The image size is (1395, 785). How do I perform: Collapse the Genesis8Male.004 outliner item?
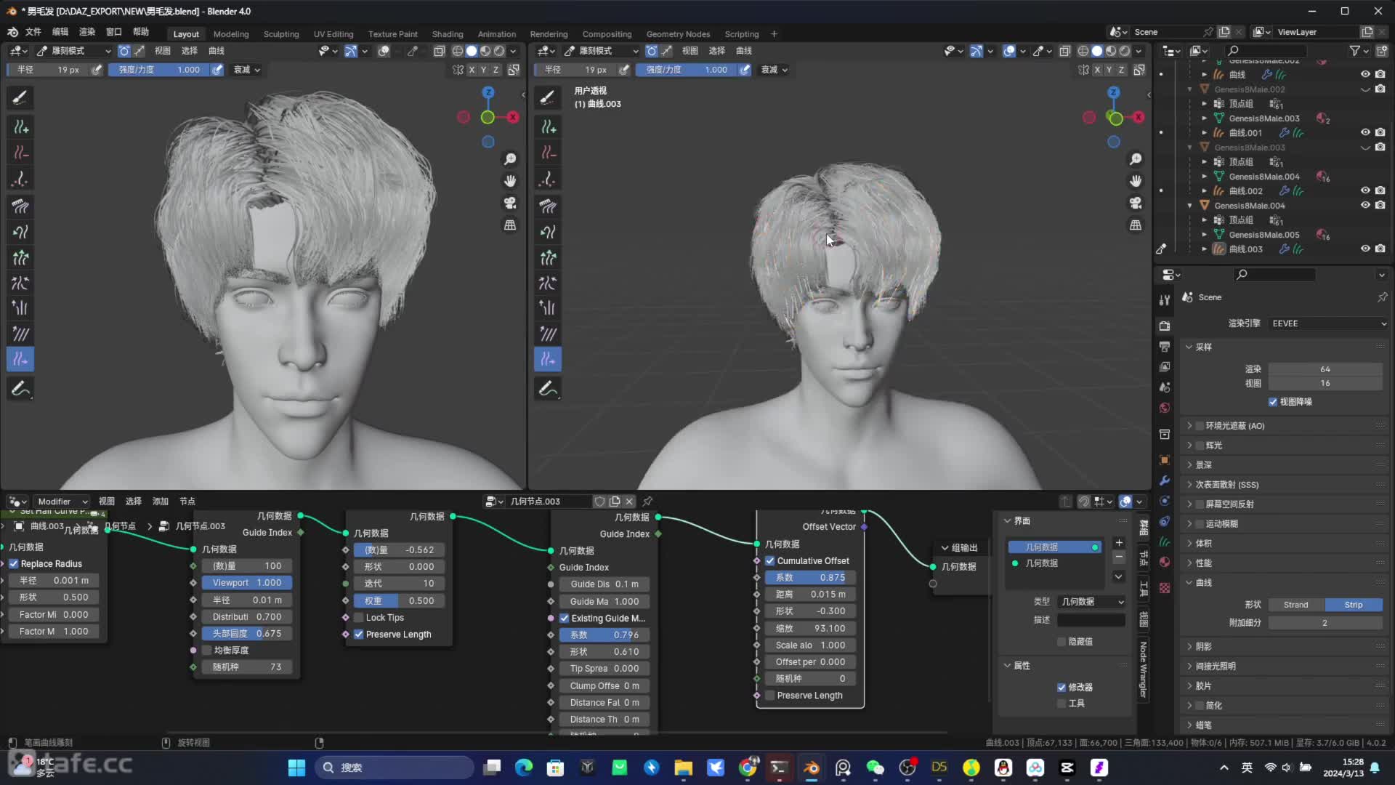pos(1190,206)
